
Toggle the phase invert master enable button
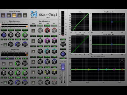pyautogui.click(x=3, y=15)
